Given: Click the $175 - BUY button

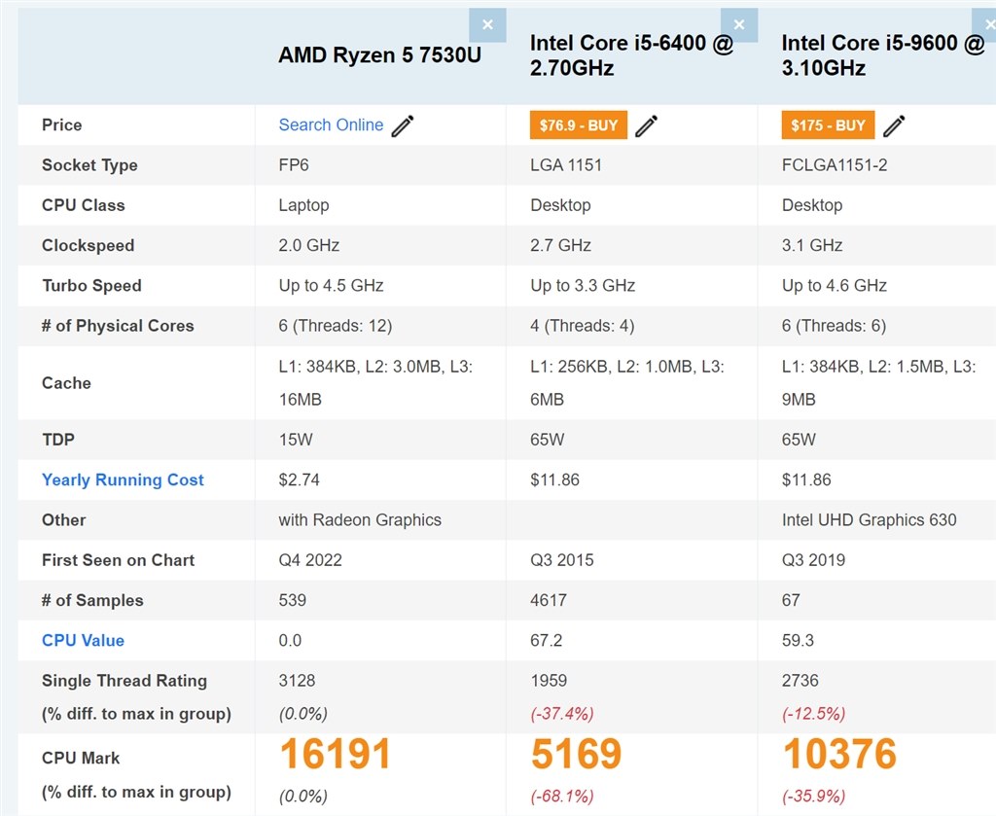Looking at the screenshot, I should point(829,125).
